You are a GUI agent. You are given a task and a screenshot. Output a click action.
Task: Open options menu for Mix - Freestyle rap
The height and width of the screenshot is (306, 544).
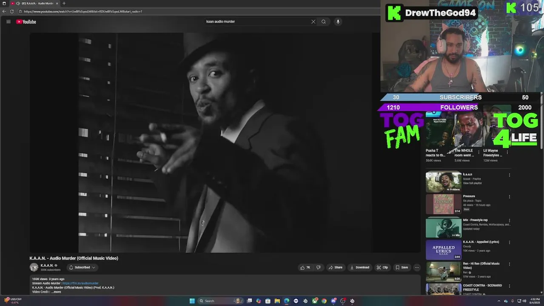[x=509, y=221]
